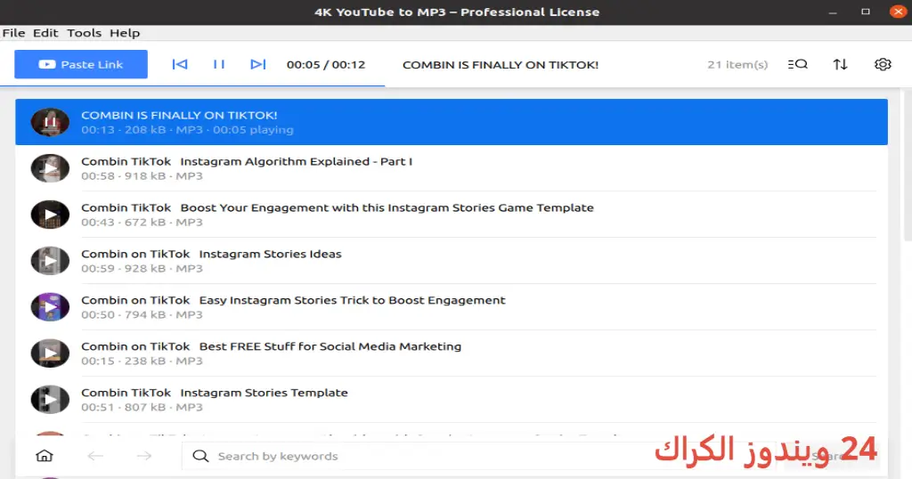Open the Edit menu
Viewport: 912px width, 479px height.
(x=45, y=33)
